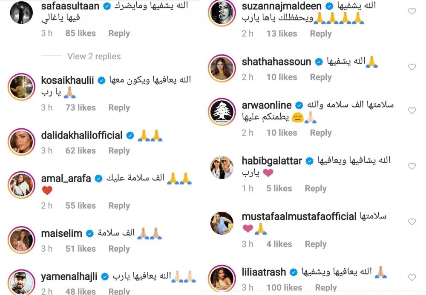
Task: Reply to shathahassoun's comment
Action: pyautogui.click(x=321, y=77)
